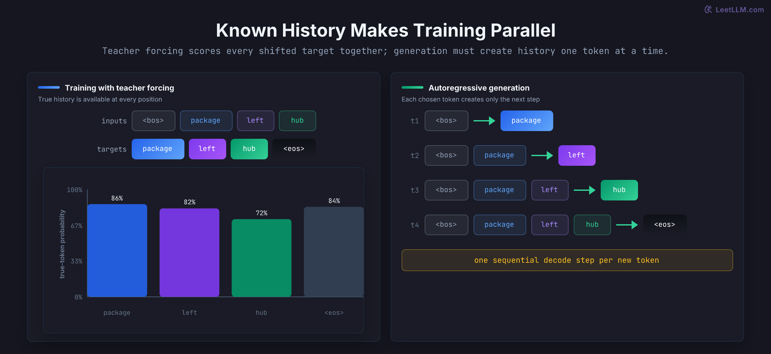This screenshot has width=771, height=354.
Task: Click the hub chip in row t4
Action: (592, 225)
